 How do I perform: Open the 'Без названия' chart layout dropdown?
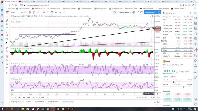click(x=124, y=12)
